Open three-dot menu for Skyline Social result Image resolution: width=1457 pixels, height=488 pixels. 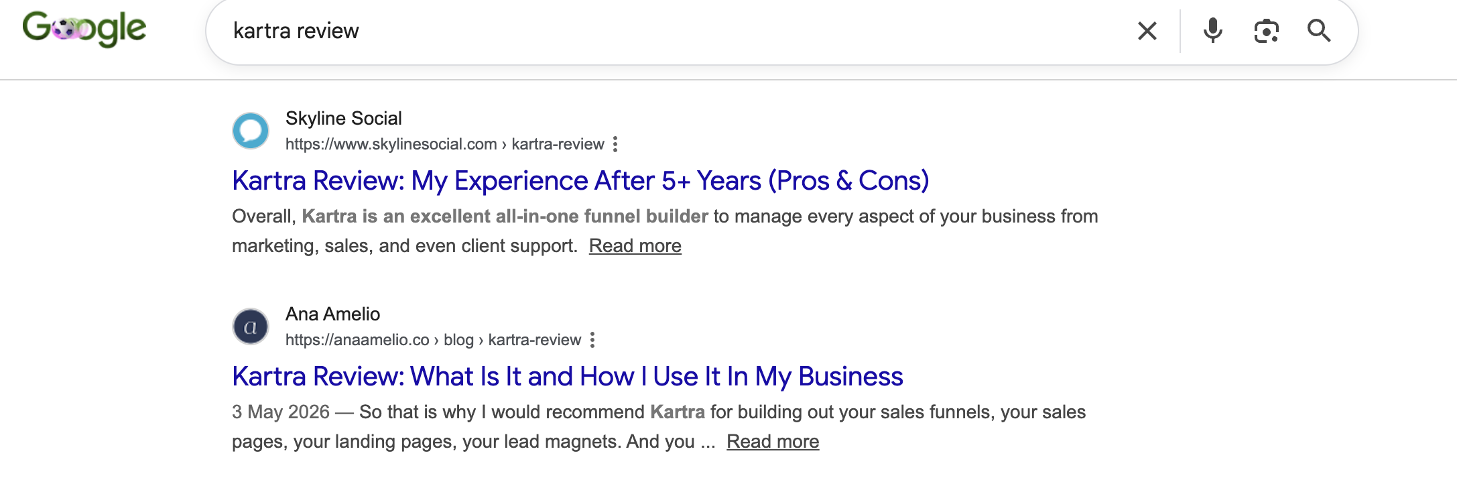615,144
